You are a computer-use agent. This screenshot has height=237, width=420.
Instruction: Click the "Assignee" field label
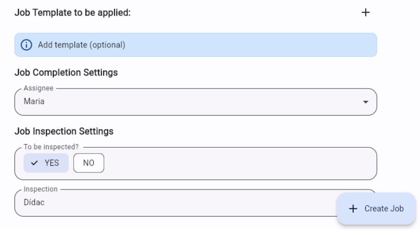click(39, 89)
